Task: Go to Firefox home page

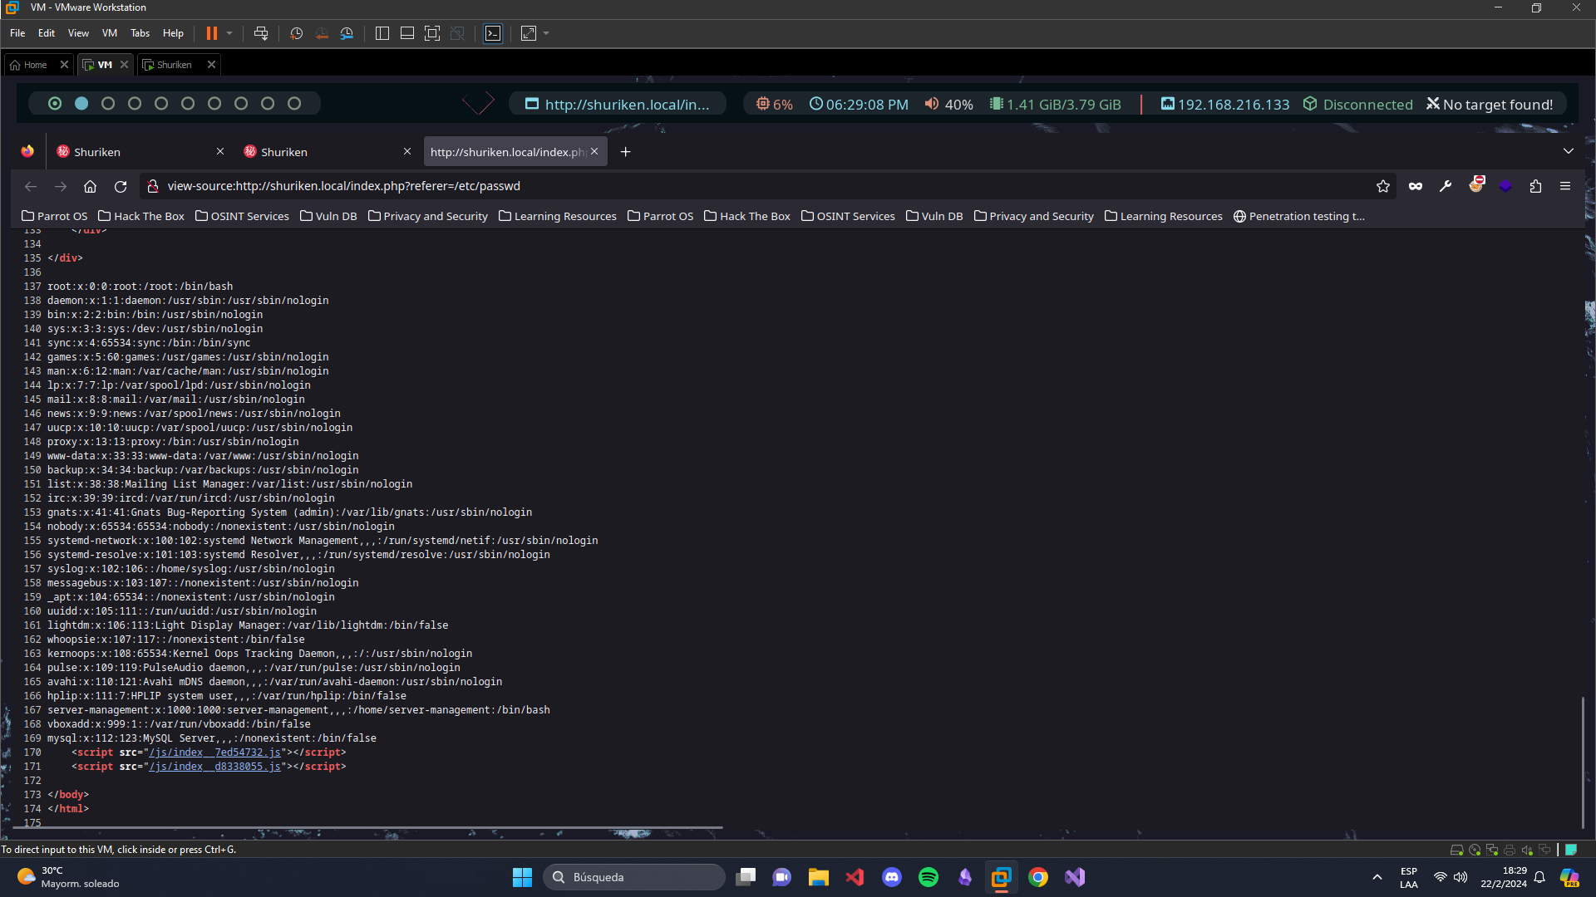Action: click(x=91, y=187)
